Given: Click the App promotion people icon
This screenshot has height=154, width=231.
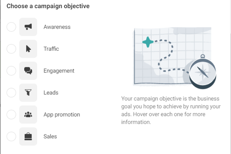Looking at the screenshot, I should [x=28, y=114].
